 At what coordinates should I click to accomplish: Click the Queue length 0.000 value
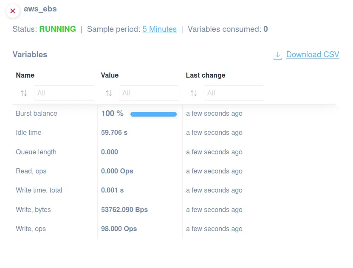110,152
